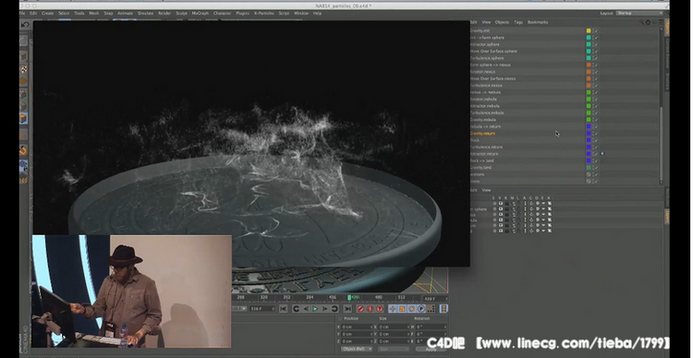693x358 pixels.
Task: Activate the highlighted Model mode cube icon
Action: pyautogui.click(x=24, y=118)
